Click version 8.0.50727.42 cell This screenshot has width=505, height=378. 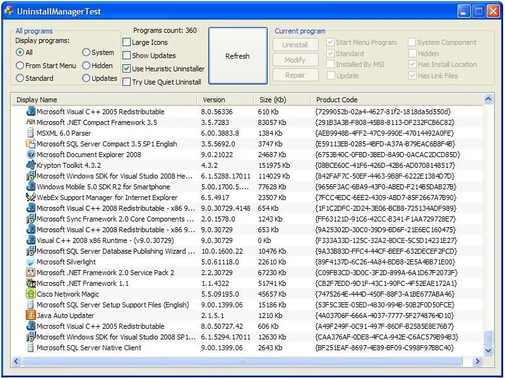coord(222,326)
